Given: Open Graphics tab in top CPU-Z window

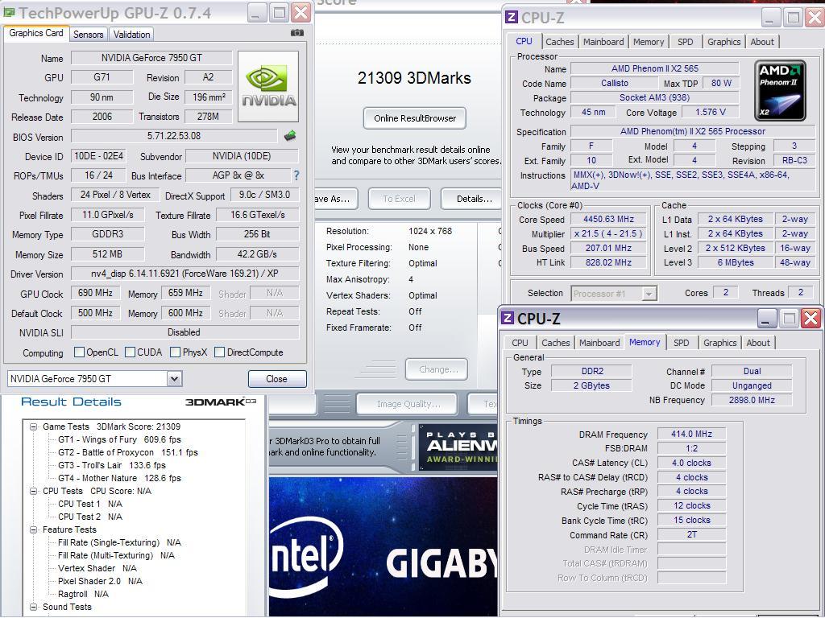Looking at the screenshot, I should 723,42.
